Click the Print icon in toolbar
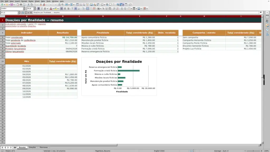The width and height of the screenshot is (270, 152). pyautogui.click(x=21, y=4)
